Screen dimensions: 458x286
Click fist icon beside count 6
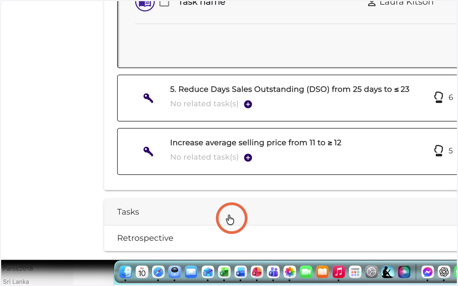point(439,97)
